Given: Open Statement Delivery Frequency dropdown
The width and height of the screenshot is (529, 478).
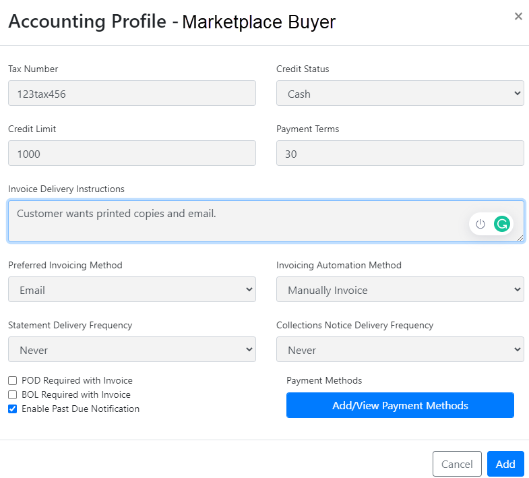Looking at the screenshot, I should pos(132,349).
